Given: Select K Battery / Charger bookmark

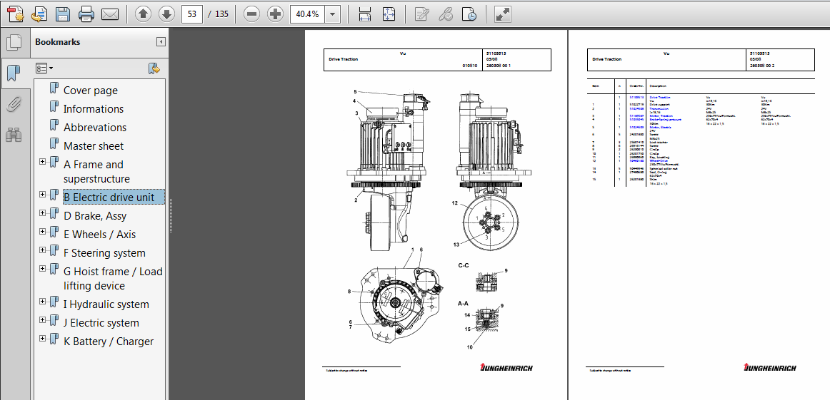Looking at the screenshot, I should pos(109,342).
